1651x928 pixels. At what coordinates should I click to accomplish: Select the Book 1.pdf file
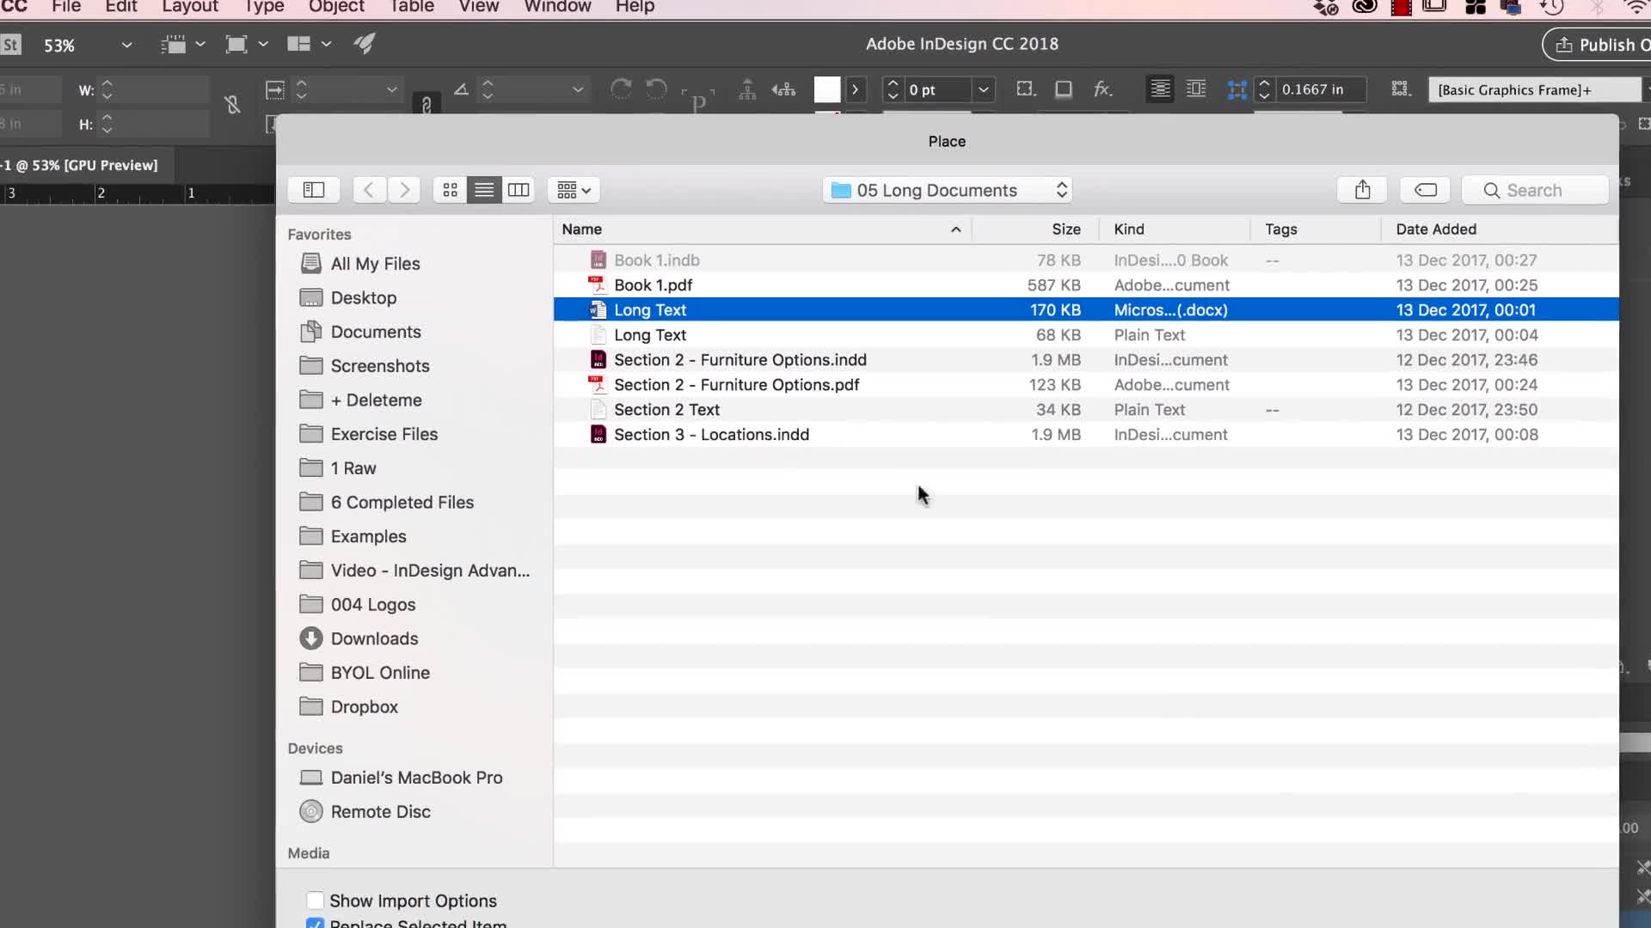1086,284
